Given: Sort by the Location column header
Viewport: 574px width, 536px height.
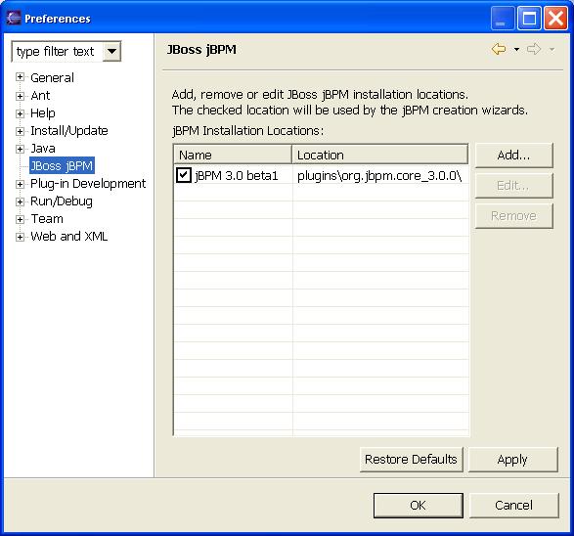Looking at the screenshot, I should (x=380, y=155).
